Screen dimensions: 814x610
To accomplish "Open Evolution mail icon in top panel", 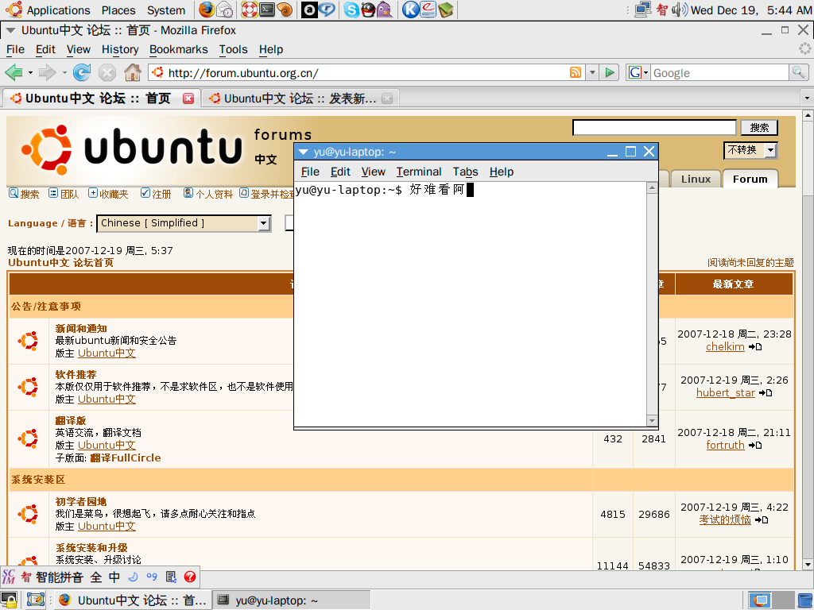I will [x=225, y=10].
